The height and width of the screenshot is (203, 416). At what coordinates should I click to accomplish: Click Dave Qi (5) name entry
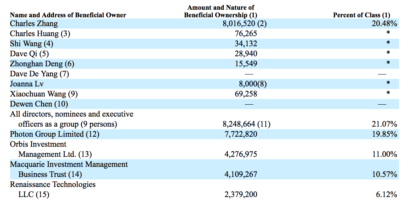coord(29,54)
